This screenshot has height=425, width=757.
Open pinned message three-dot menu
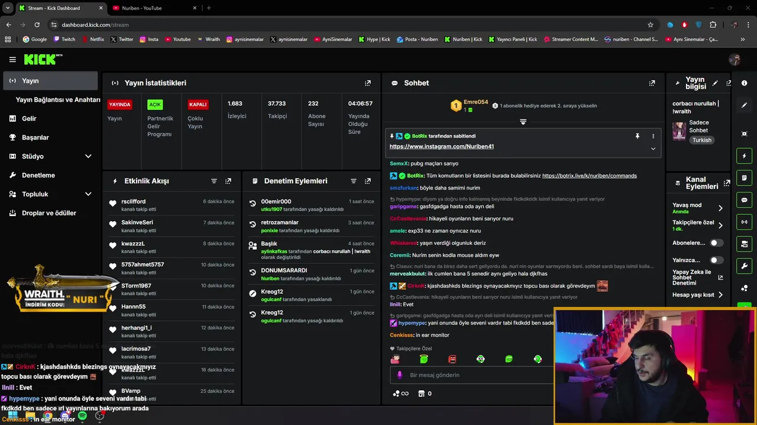pyautogui.click(x=653, y=136)
